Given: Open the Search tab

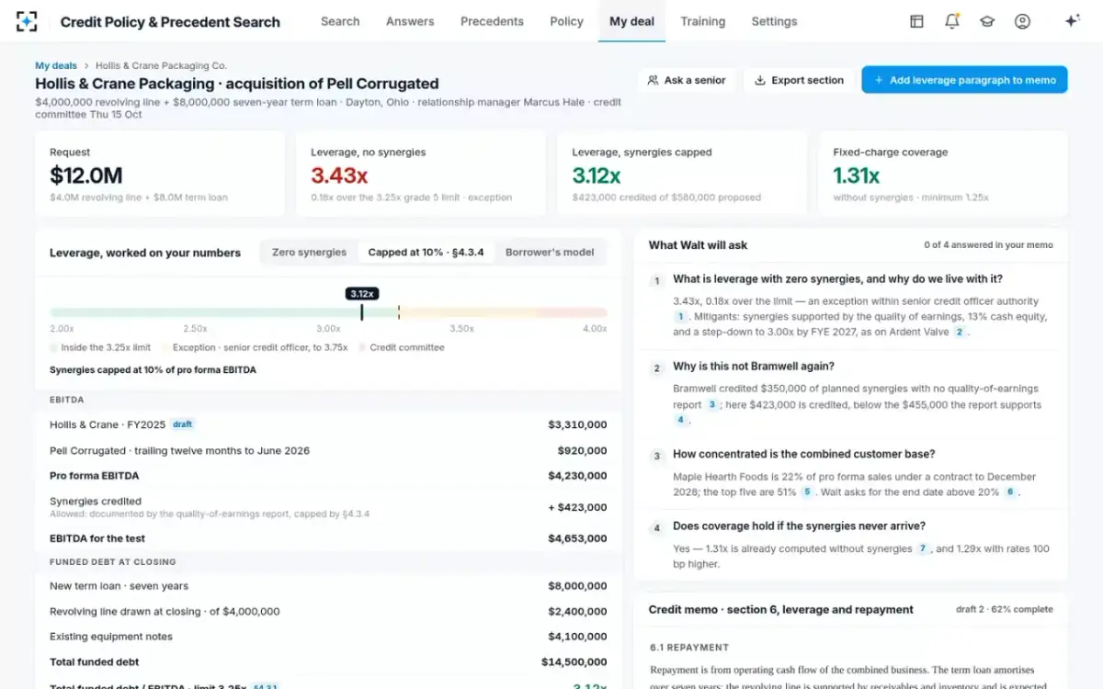Looking at the screenshot, I should tap(340, 21).
